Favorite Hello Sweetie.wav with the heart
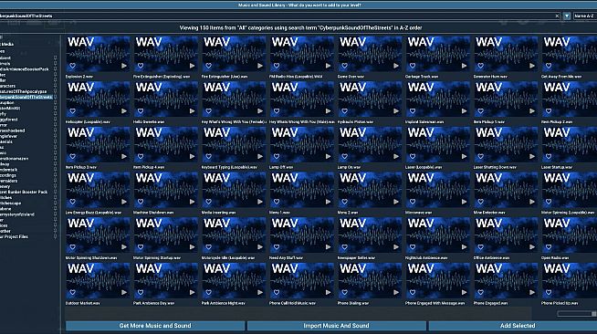 (x=141, y=111)
